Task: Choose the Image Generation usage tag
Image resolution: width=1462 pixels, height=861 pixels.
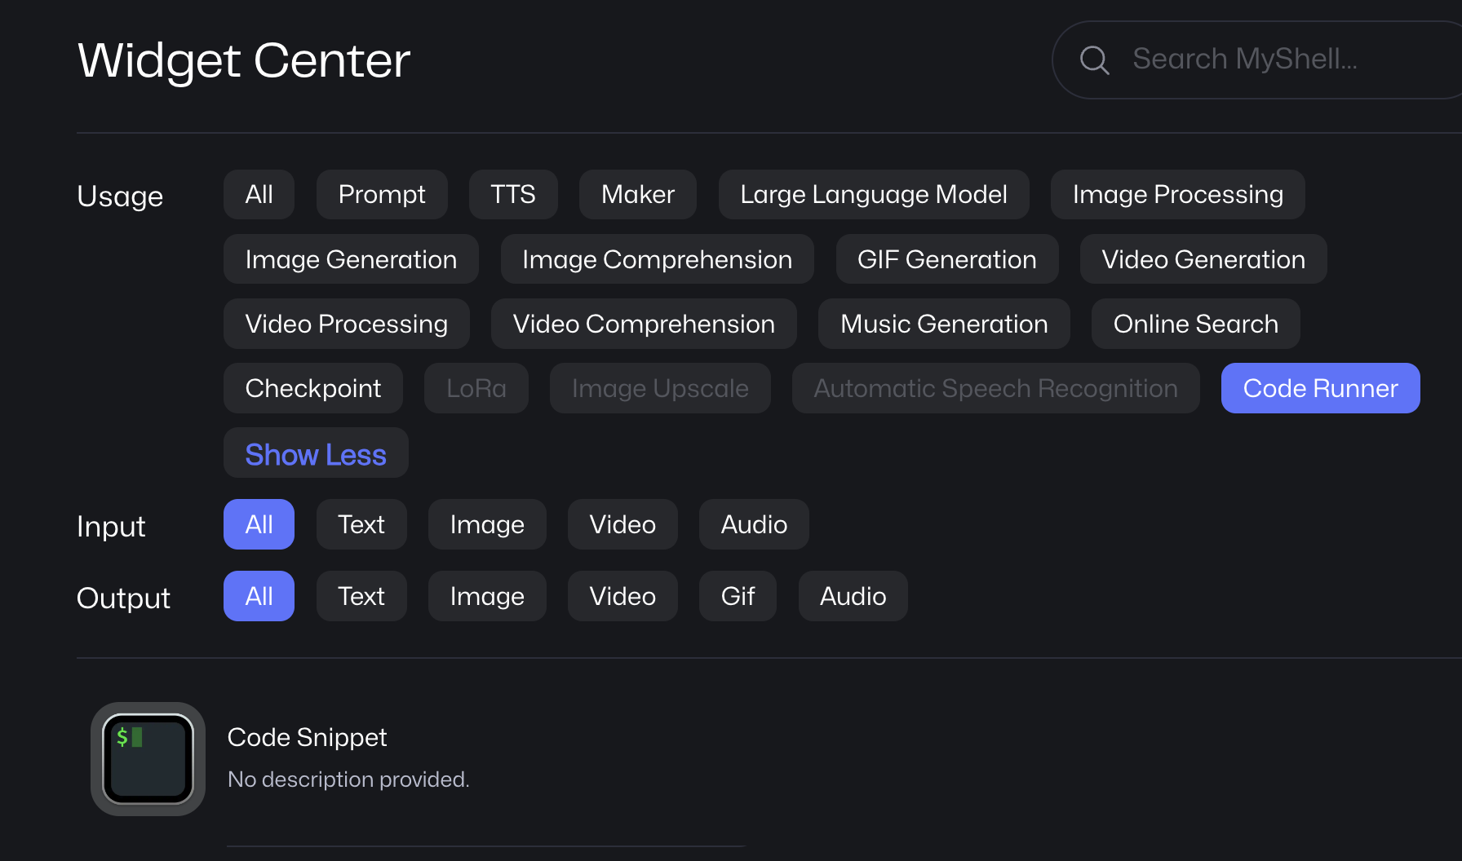Action: click(351, 259)
